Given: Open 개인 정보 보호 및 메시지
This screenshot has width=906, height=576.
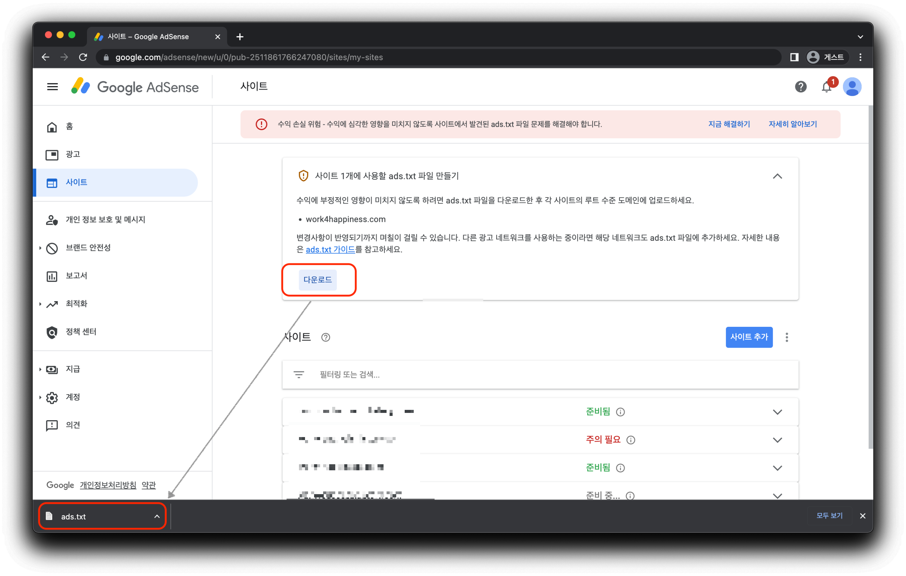Looking at the screenshot, I should tap(105, 220).
